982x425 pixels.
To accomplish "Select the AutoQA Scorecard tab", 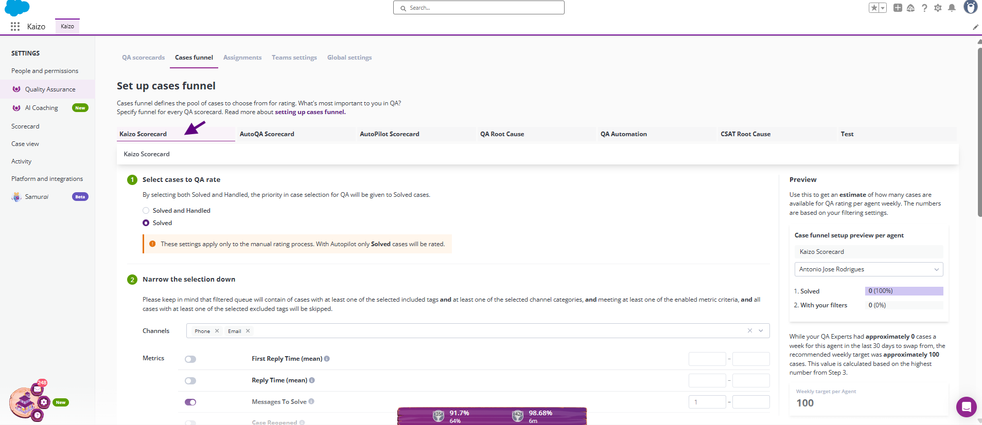I will (x=296, y=134).
